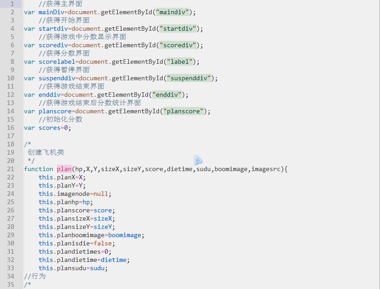This screenshot has height=289, width=380.
Task: Click the comment //获得分数界面 on line 7
Action: (64, 53)
